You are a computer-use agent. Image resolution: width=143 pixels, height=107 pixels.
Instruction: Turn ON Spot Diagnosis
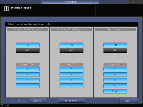pyautogui.click(x=115, y=45)
